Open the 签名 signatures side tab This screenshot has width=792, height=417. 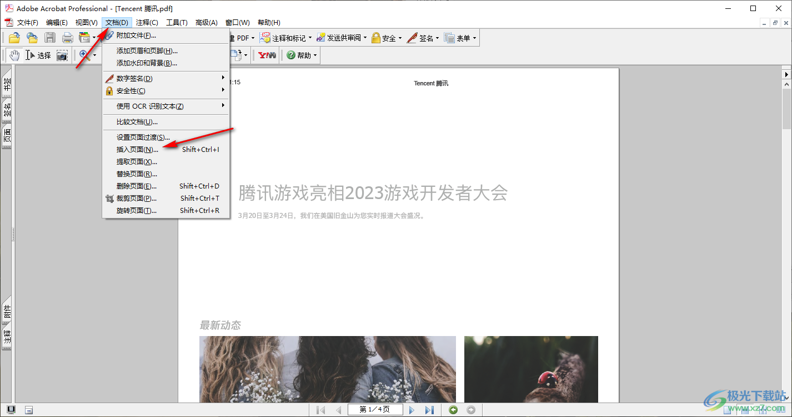click(x=7, y=110)
